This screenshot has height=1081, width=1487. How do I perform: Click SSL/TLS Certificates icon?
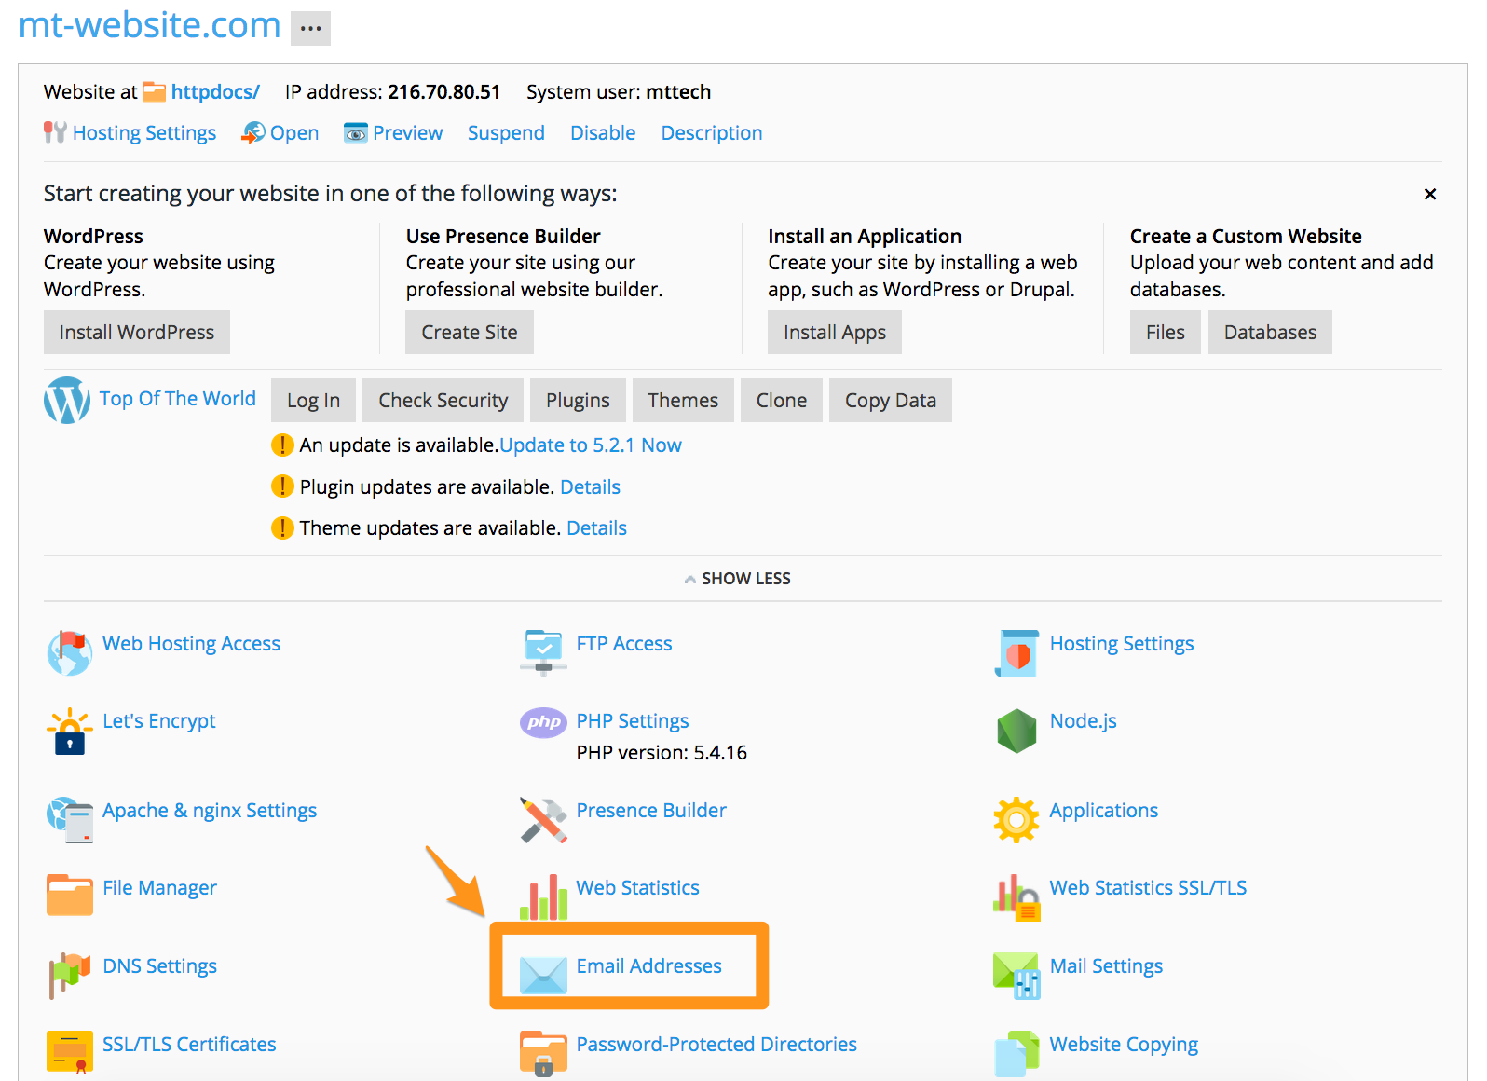pos(69,1053)
